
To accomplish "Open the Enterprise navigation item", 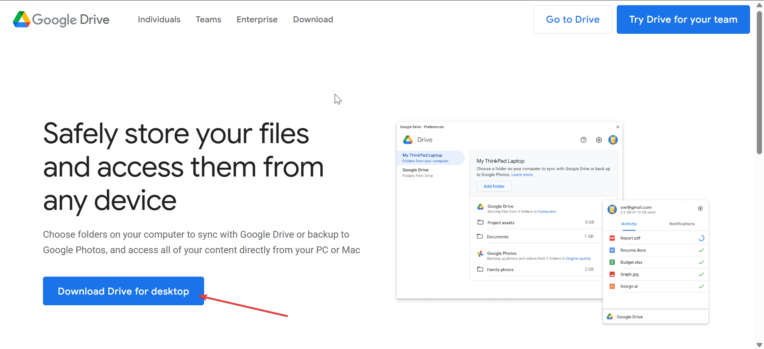I will click(x=257, y=19).
